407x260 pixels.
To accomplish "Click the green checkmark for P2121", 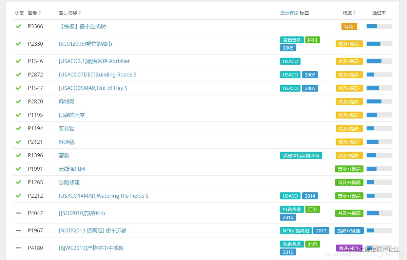I will click(x=18, y=142).
